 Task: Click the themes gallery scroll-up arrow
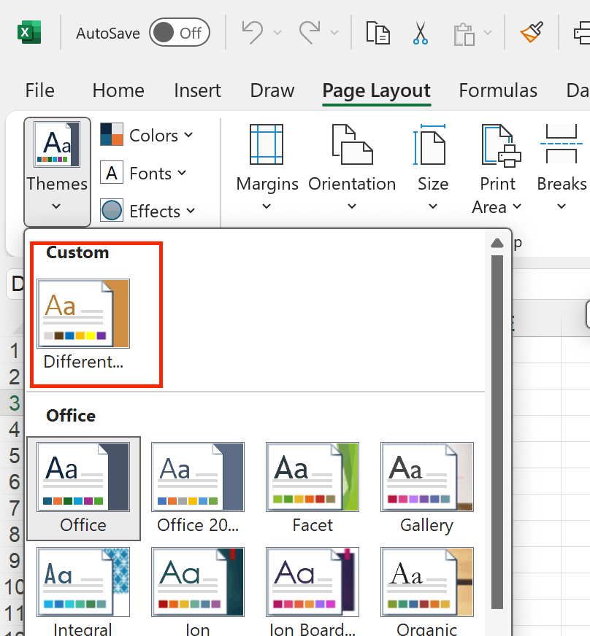pos(497,243)
